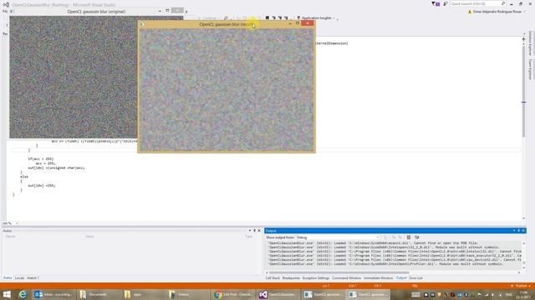Image resolution: width=535 pixels, height=300 pixels.
Task: Open the 'Show output from' Debug dropdown
Action: click(338, 237)
